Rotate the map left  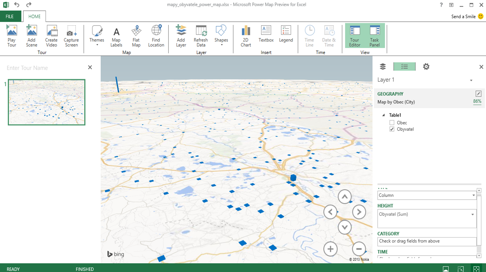[330, 212]
